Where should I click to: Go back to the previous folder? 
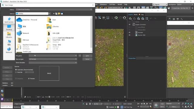coord(54,14)
